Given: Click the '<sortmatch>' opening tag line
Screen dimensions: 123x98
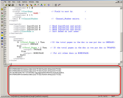Looking at the screenshot, I should [15, 24].
